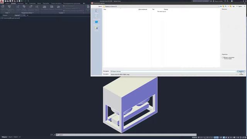Image resolution: width=247 pixels, height=139 pixels.
Task: Toggle the update sheet thumbnails checkbox
Action: 223,58
